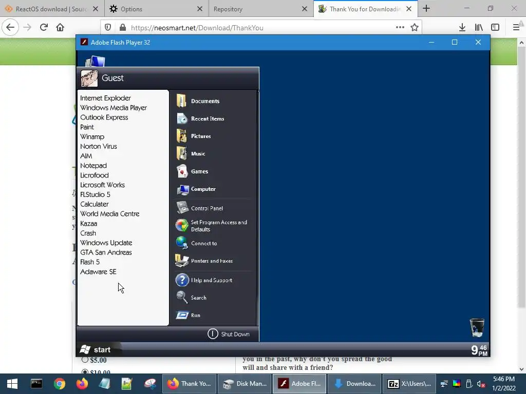The image size is (526, 394).
Task: Open Firefox library icon
Action: click(x=479, y=28)
